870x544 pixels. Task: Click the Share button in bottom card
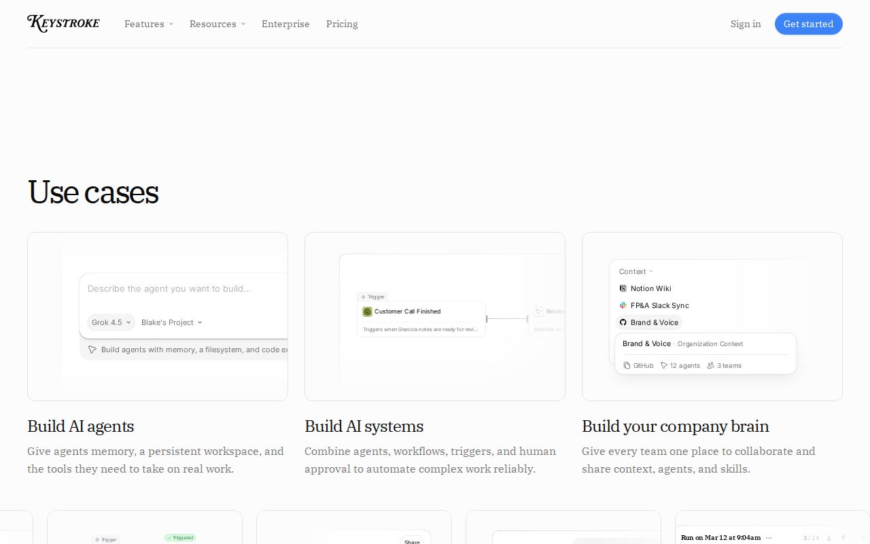[x=412, y=541]
